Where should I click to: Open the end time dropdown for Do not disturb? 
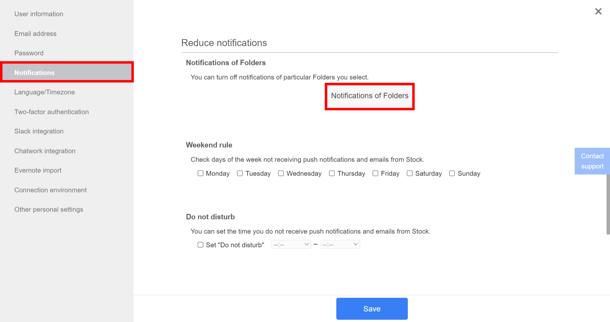[340, 244]
